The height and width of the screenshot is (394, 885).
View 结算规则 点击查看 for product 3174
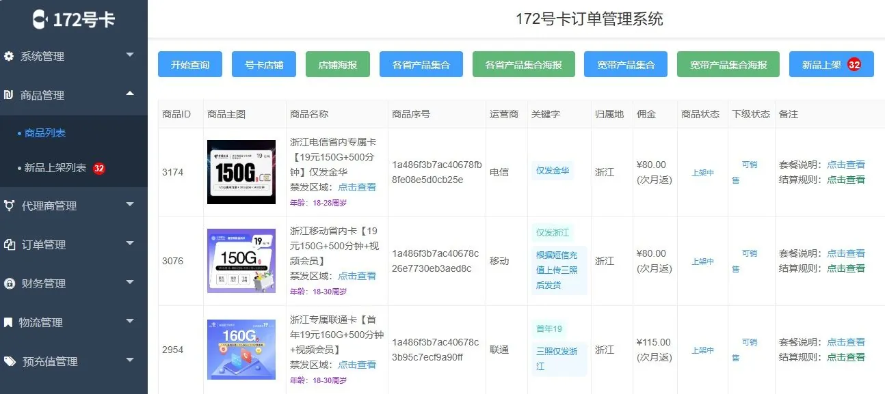click(x=846, y=180)
